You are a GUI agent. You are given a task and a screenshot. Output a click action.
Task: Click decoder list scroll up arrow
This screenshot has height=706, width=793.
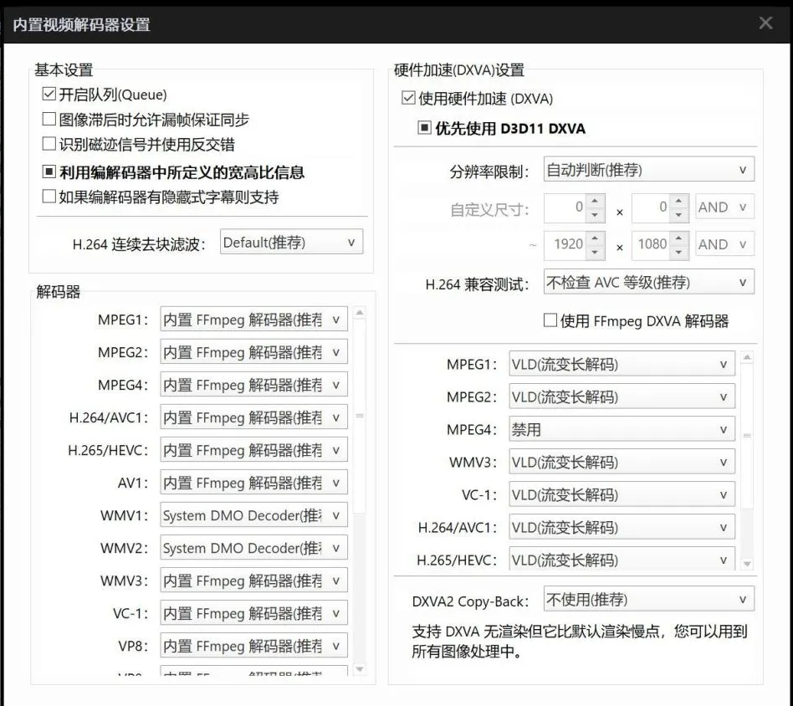(360, 313)
